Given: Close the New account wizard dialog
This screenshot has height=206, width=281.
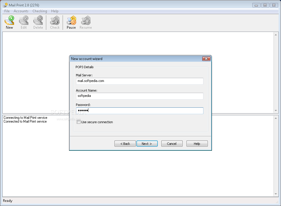Looking at the screenshot, I should click(206, 59).
